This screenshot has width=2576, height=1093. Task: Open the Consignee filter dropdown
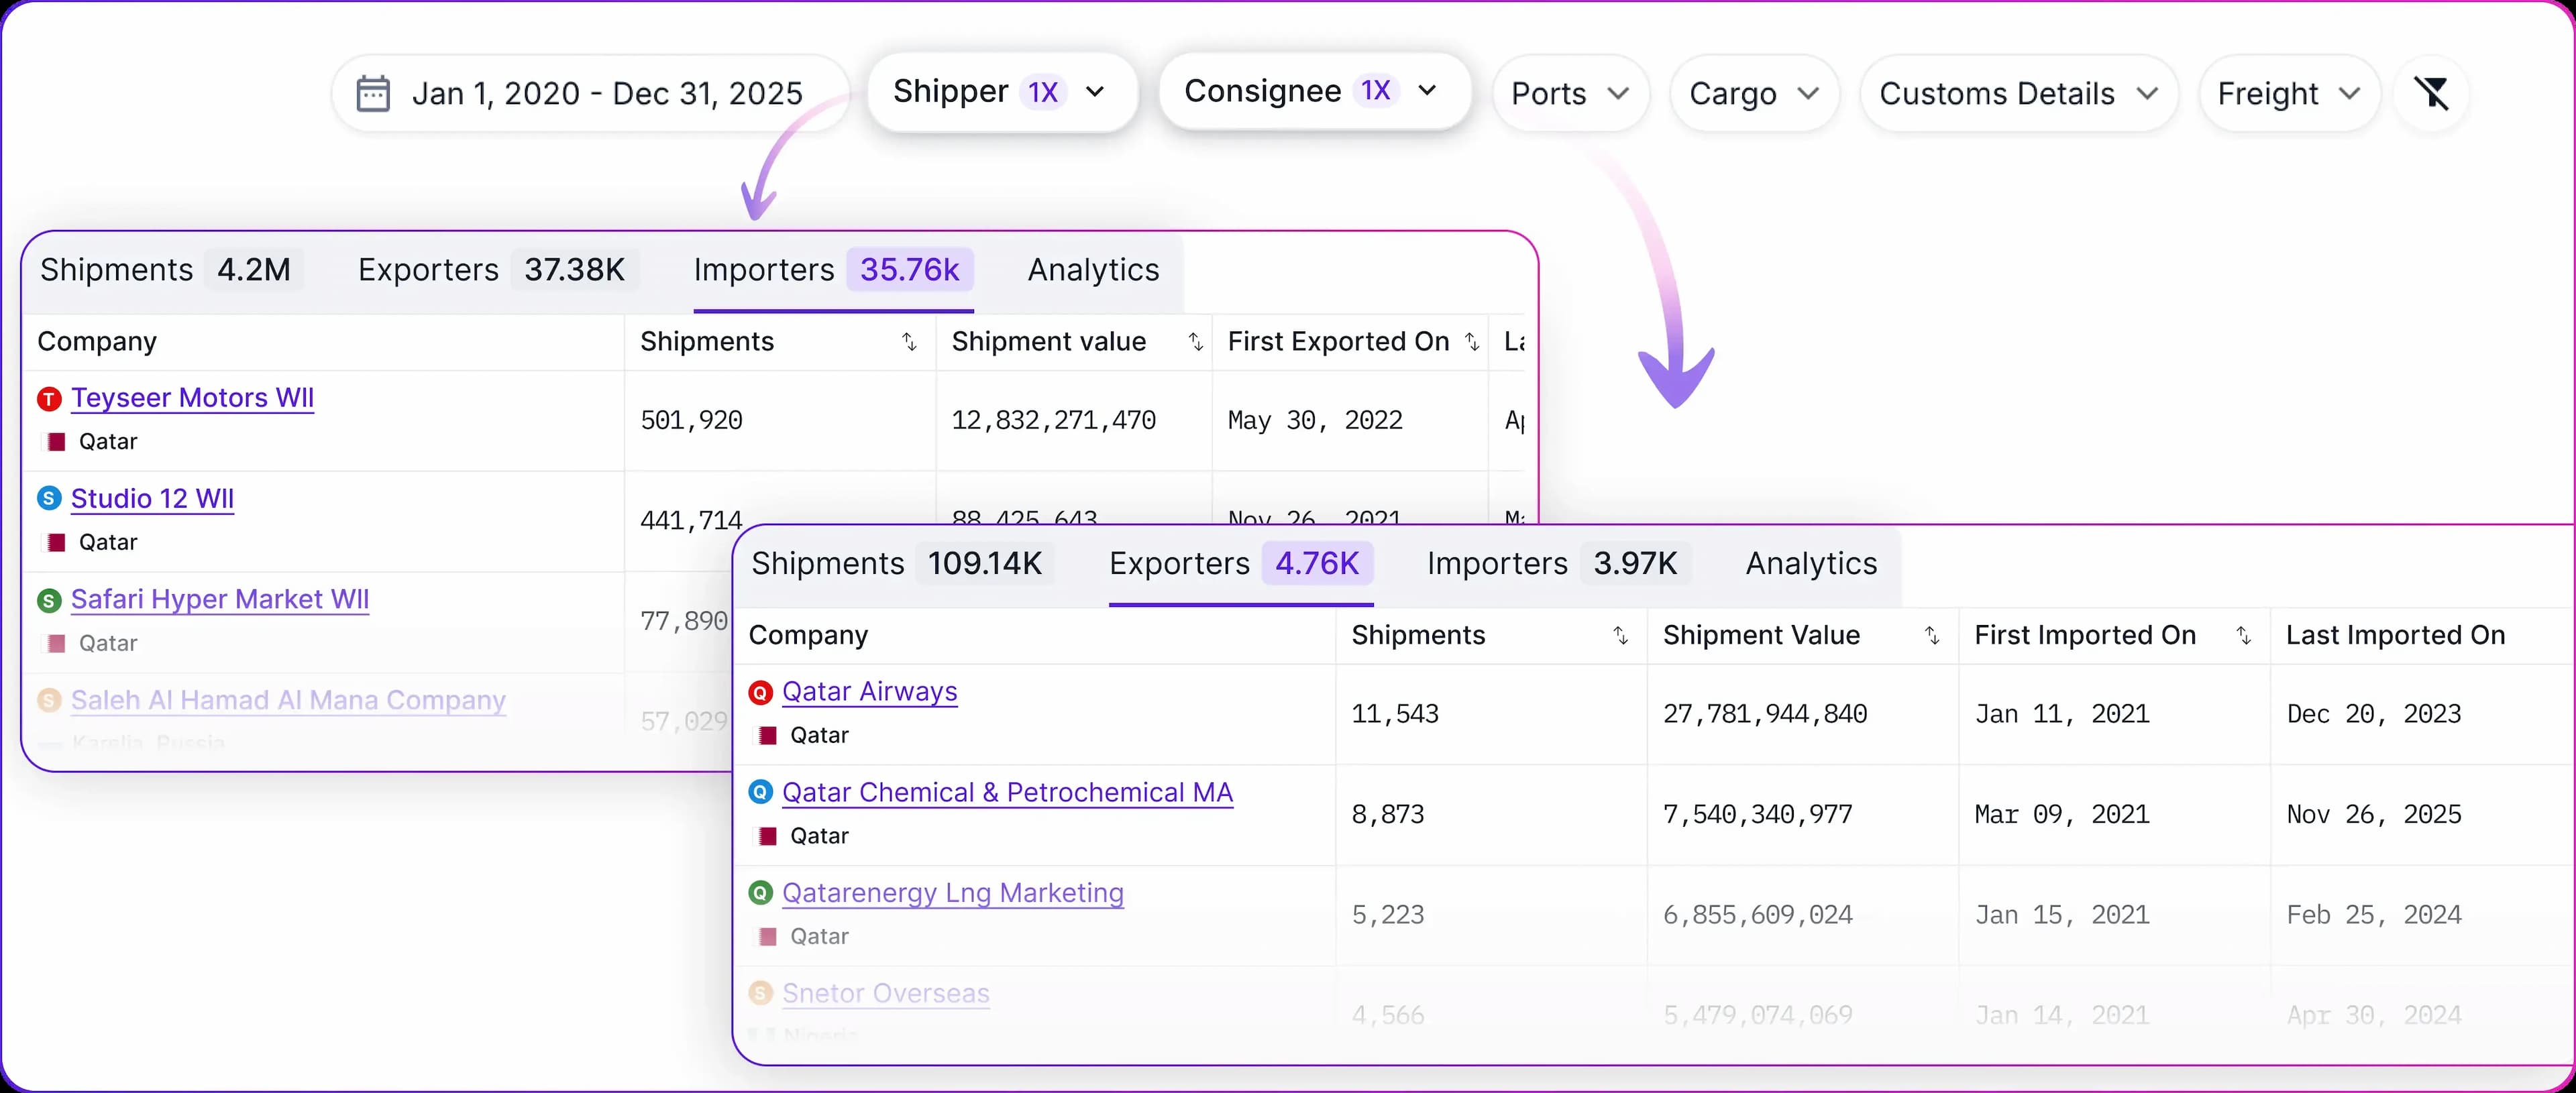[1312, 91]
